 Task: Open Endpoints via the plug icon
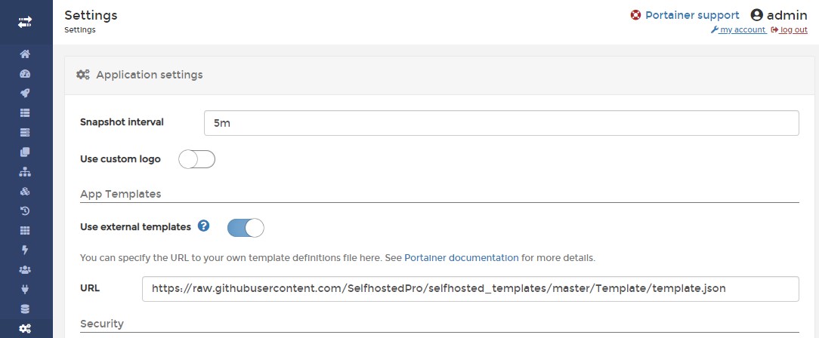(x=25, y=289)
